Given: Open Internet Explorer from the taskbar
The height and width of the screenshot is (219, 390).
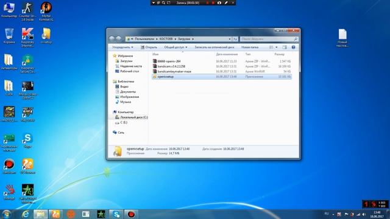Looking at the screenshot, I should pyautogui.click(x=26, y=214).
